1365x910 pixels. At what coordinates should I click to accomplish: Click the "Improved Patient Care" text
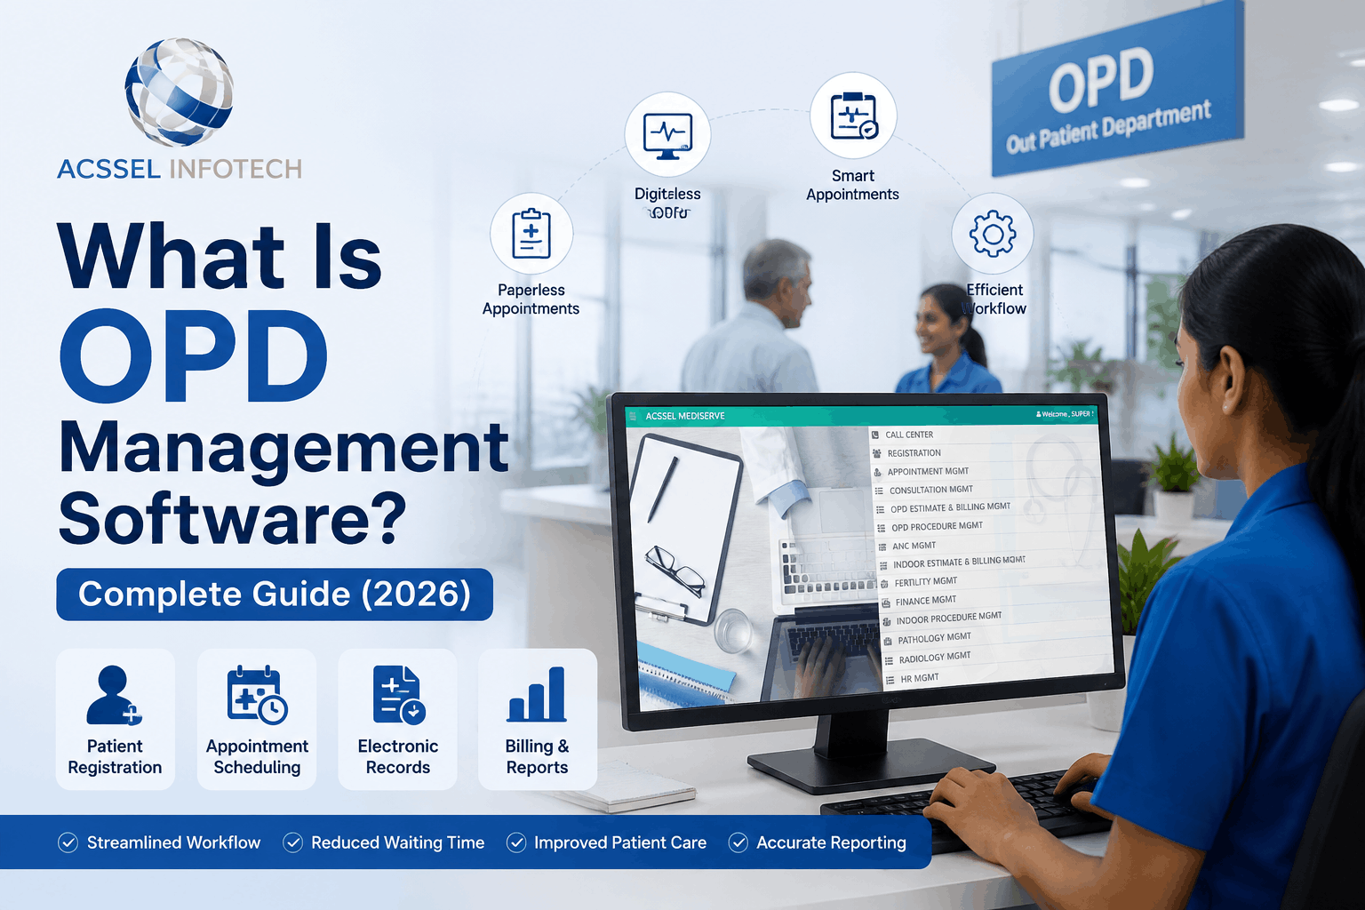[620, 842]
